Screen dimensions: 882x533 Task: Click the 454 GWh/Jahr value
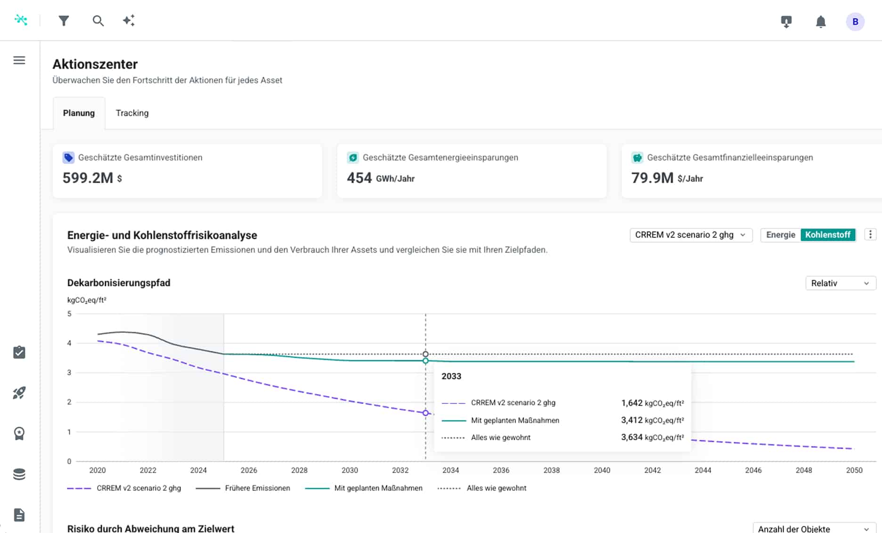tap(381, 178)
